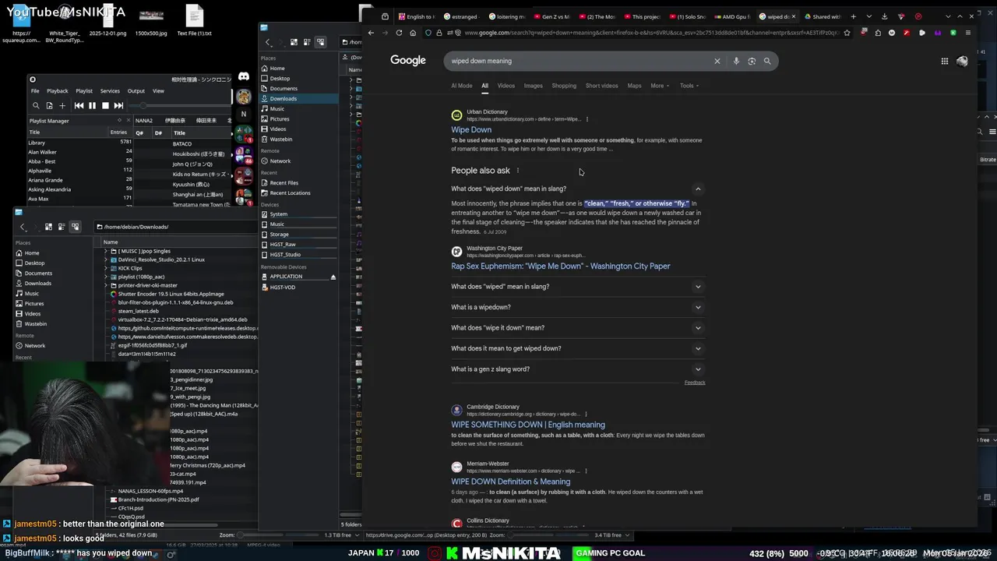Screen dimensions: 997x561
Task: Clear the Google search box text
Action: tap(717, 61)
